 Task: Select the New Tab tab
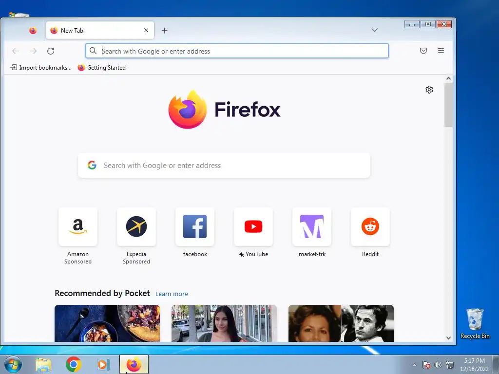pyautogui.click(x=100, y=31)
